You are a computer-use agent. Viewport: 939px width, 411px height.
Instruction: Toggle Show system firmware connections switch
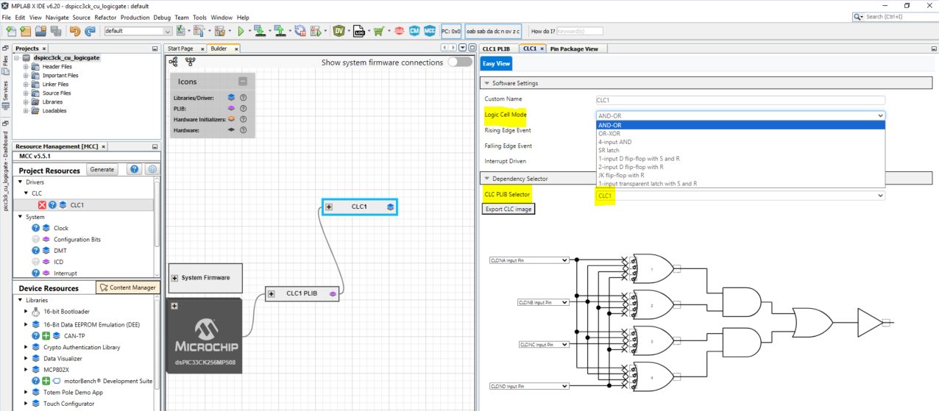tap(460, 62)
